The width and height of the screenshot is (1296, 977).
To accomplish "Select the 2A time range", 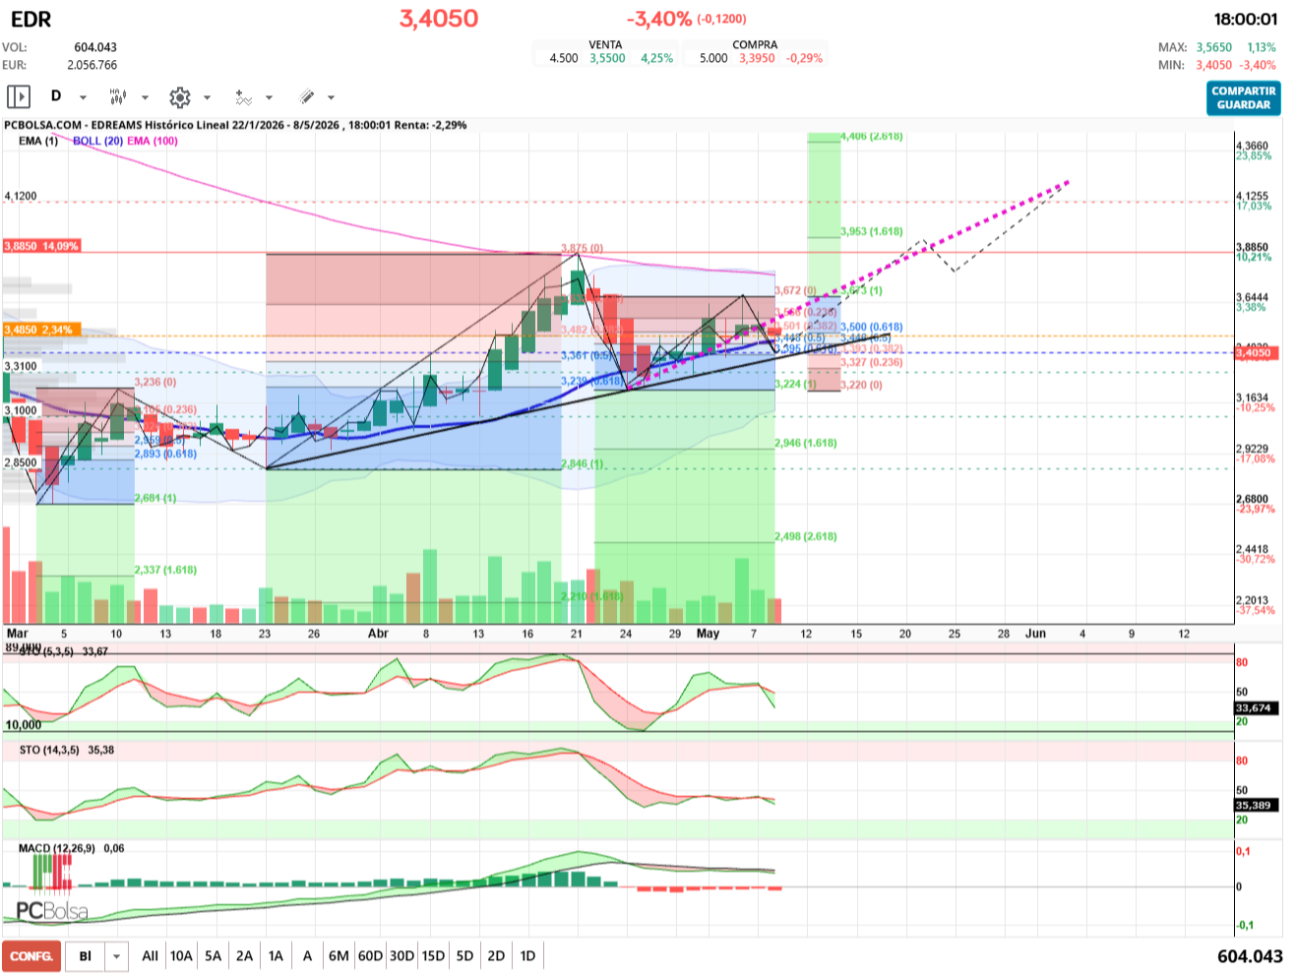I will coord(244,956).
